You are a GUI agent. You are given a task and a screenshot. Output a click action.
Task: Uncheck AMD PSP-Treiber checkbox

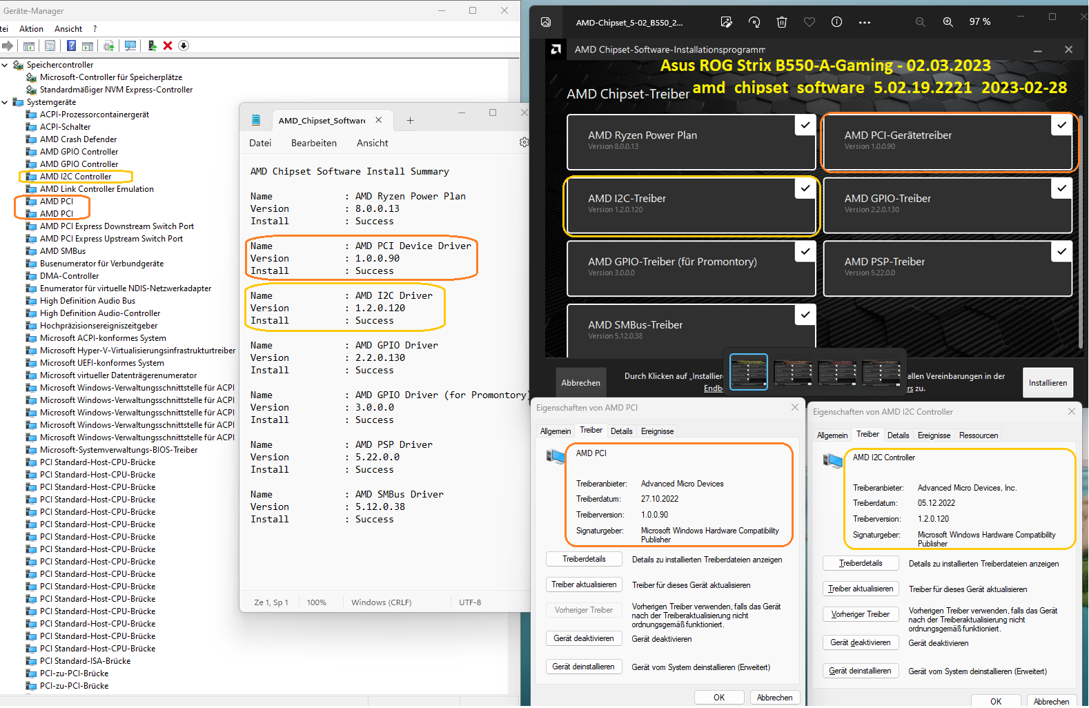click(1061, 251)
